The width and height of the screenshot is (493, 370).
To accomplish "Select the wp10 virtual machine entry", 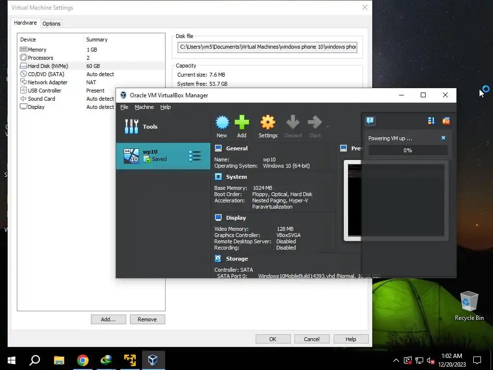I will [x=163, y=156].
